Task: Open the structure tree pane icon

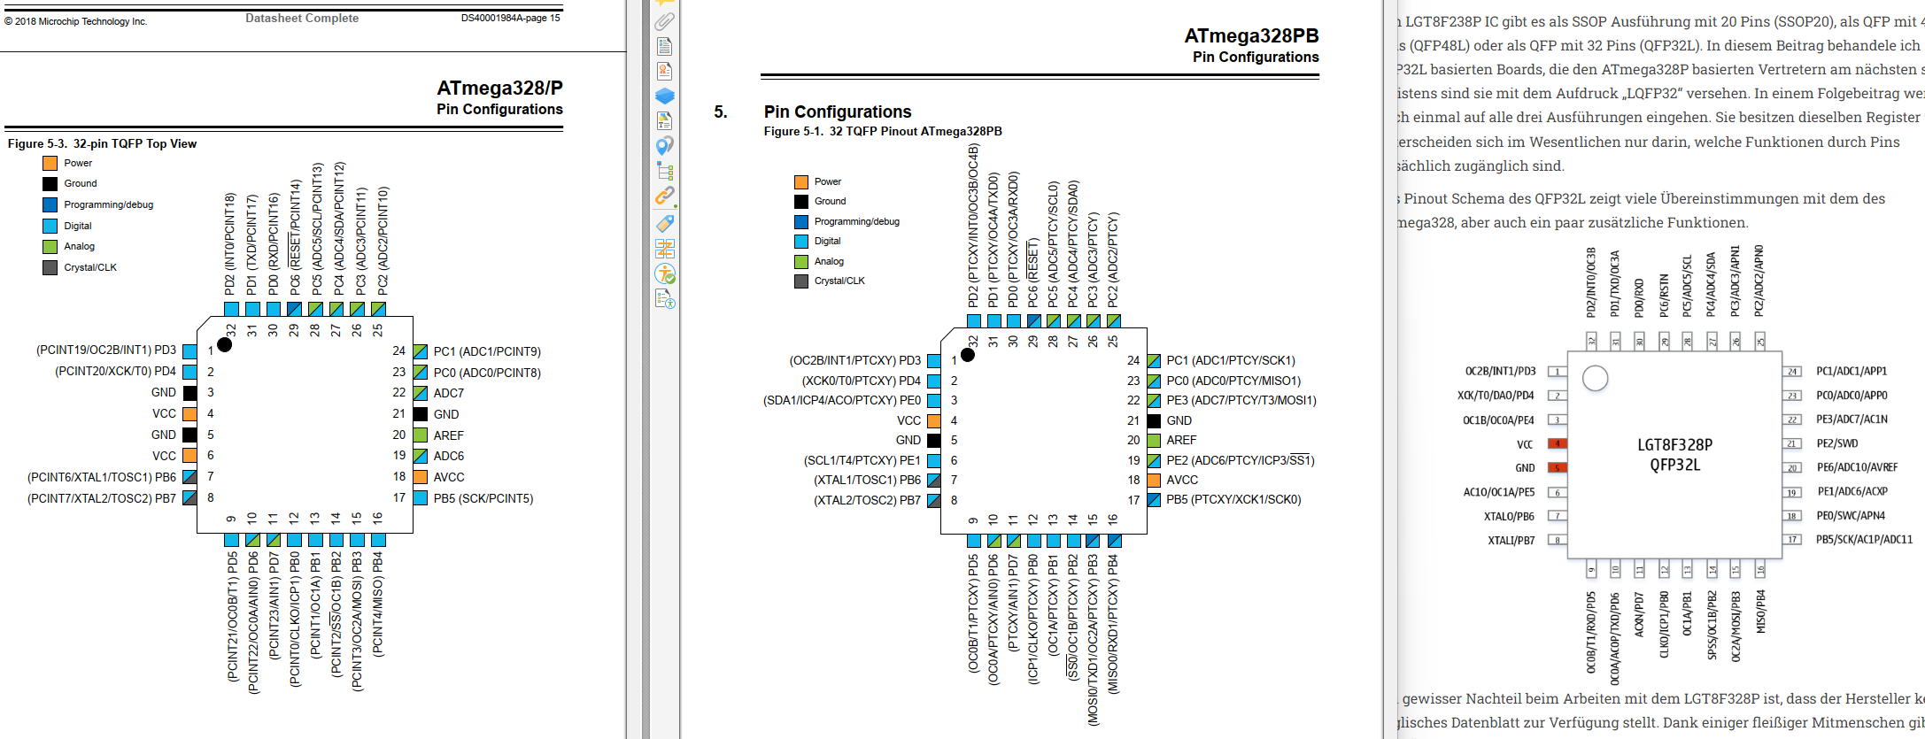Action: tap(665, 171)
